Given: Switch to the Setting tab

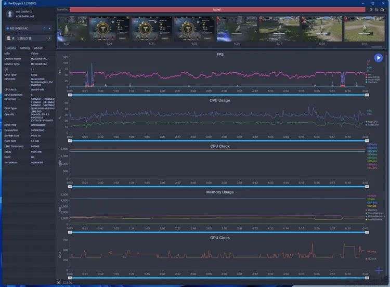Looking at the screenshot, I should 24,48.
